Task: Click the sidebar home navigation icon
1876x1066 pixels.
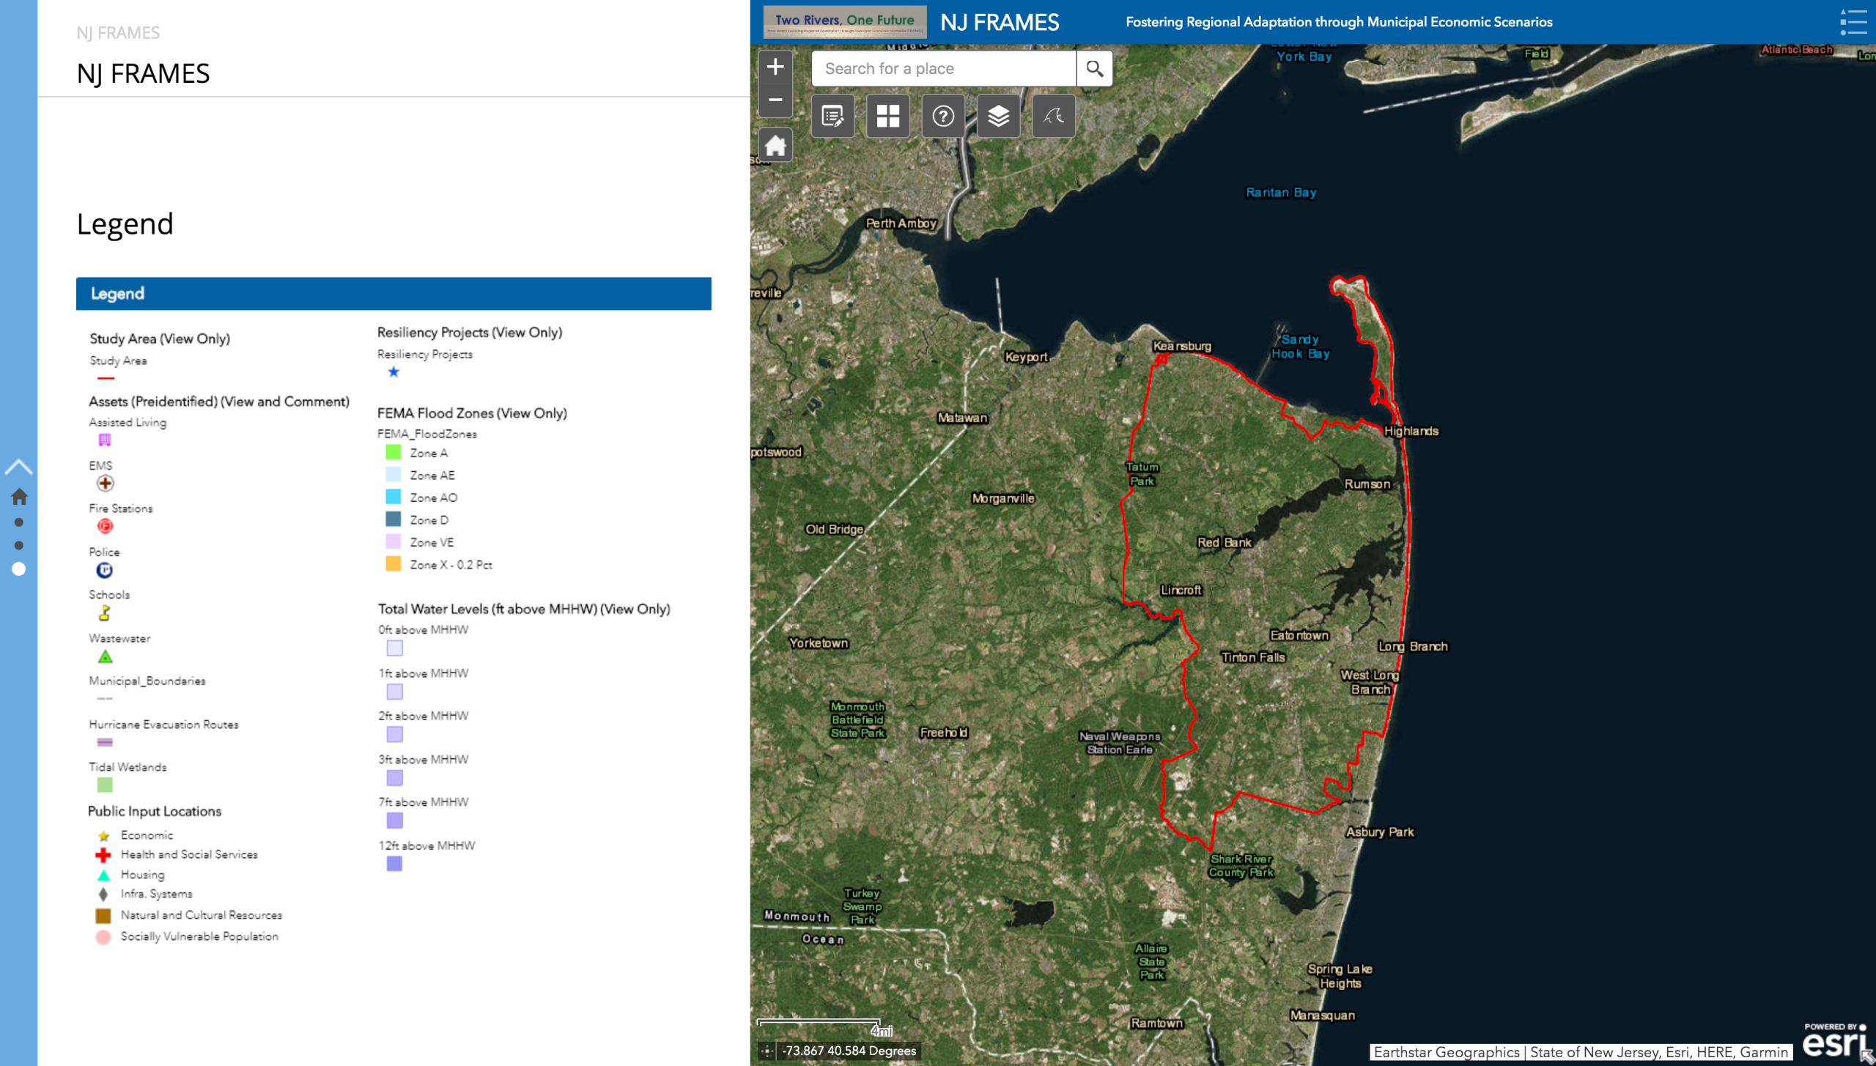Action: [x=19, y=497]
